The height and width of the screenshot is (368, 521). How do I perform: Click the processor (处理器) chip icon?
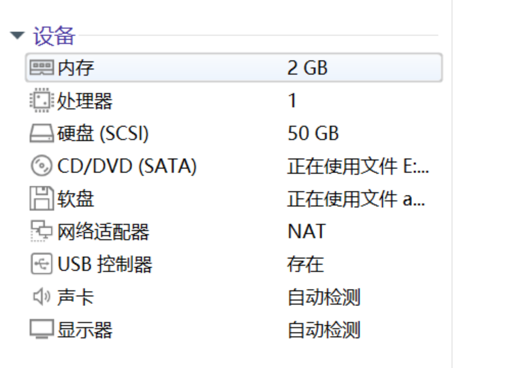pos(42,101)
